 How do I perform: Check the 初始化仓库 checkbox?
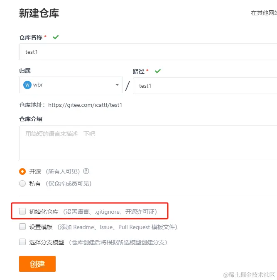click(22, 211)
